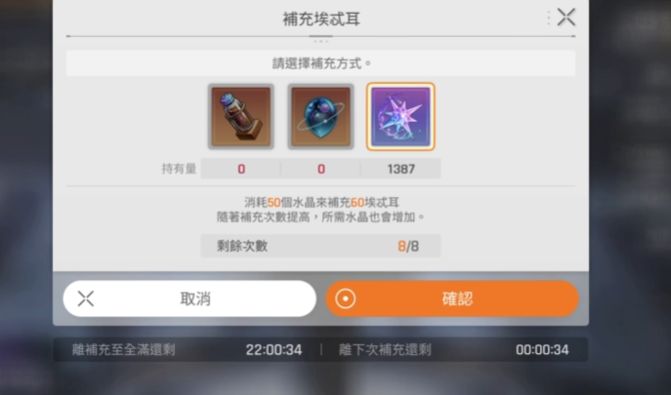Click the 持有量 label

pyautogui.click(x=179, y=169)
